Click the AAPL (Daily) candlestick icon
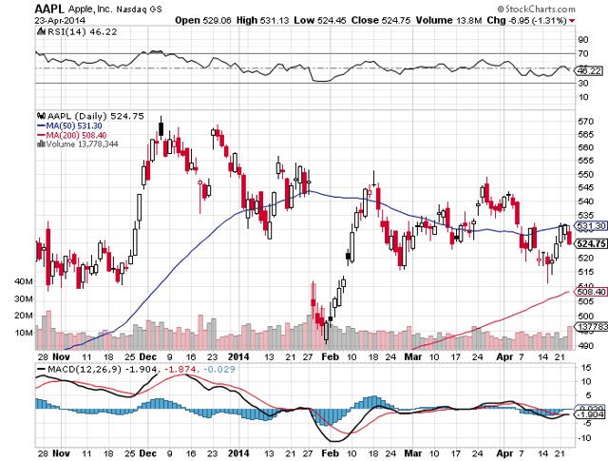The width and height of the screenshot is (608, 461). pyautogui.click(x=41, y=116)
